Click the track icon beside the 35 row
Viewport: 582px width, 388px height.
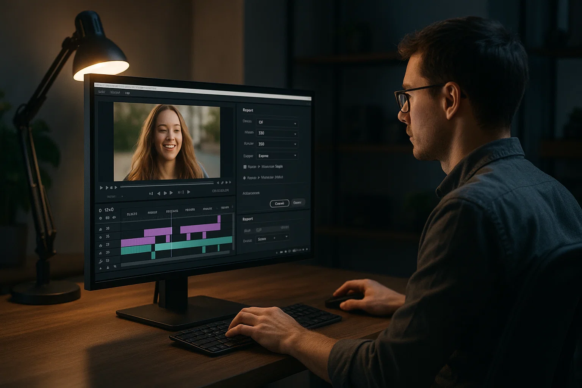point(100,237)
